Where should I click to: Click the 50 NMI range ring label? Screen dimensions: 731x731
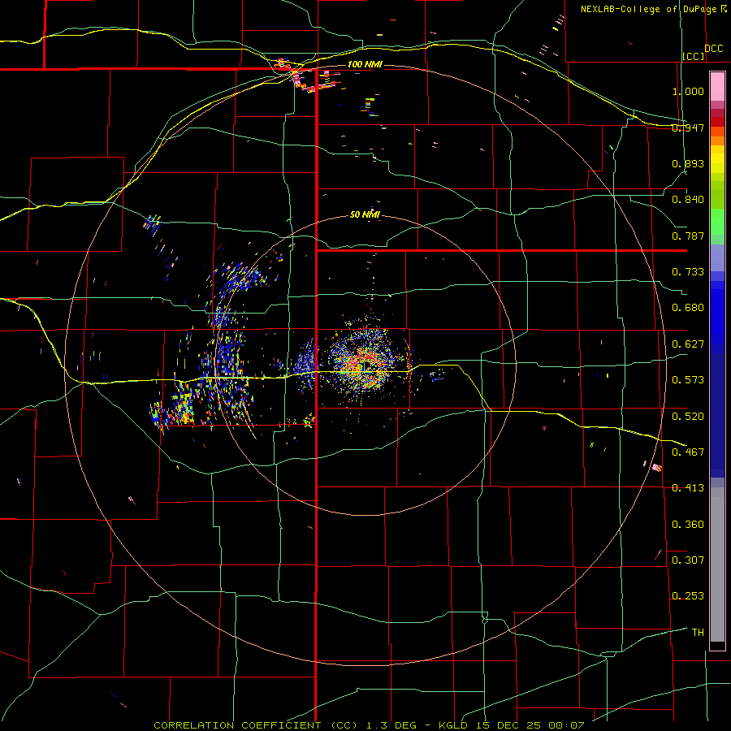point(365,214)
